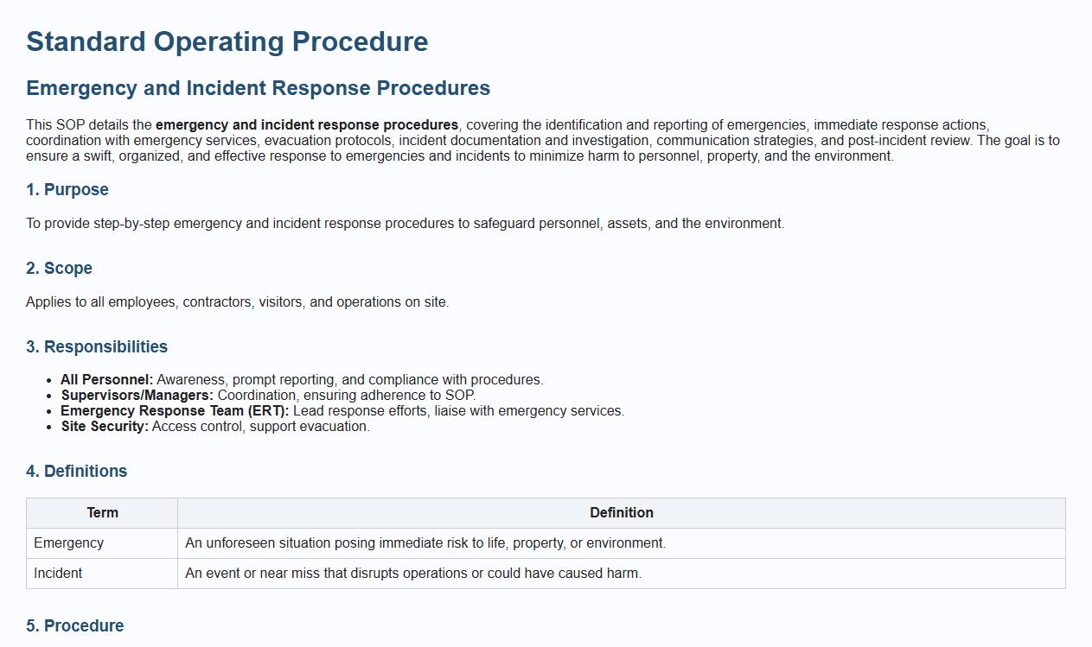Click the 'Incident' term cell in table
This screenshot has width=1092, height=647.
pos(58,574)
